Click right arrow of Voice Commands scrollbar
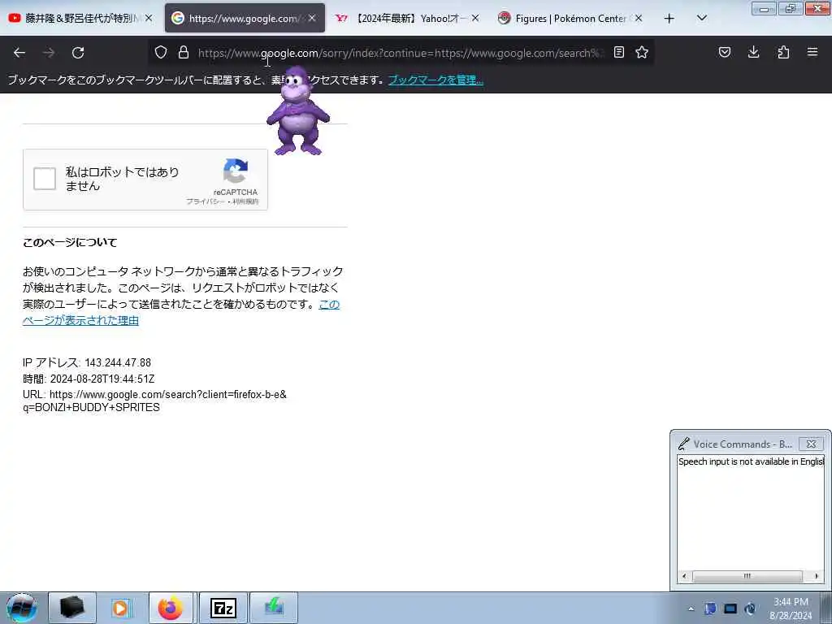The width and height of the screenshot is (832, 624). pos(817,576)
